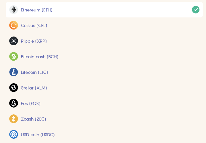Screen dimensions: 206x143
Task: Click the blue Litecoin icon
Action: pyautogui.click(x=13, y=72)
